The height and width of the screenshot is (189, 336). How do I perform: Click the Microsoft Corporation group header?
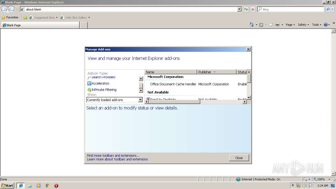pyautogui.click(x=165, y=77)
